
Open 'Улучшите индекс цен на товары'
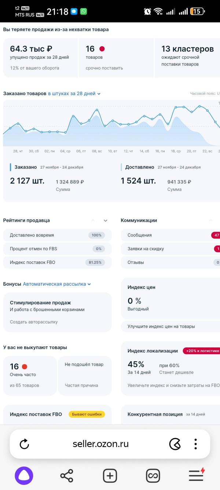(161, 326)
